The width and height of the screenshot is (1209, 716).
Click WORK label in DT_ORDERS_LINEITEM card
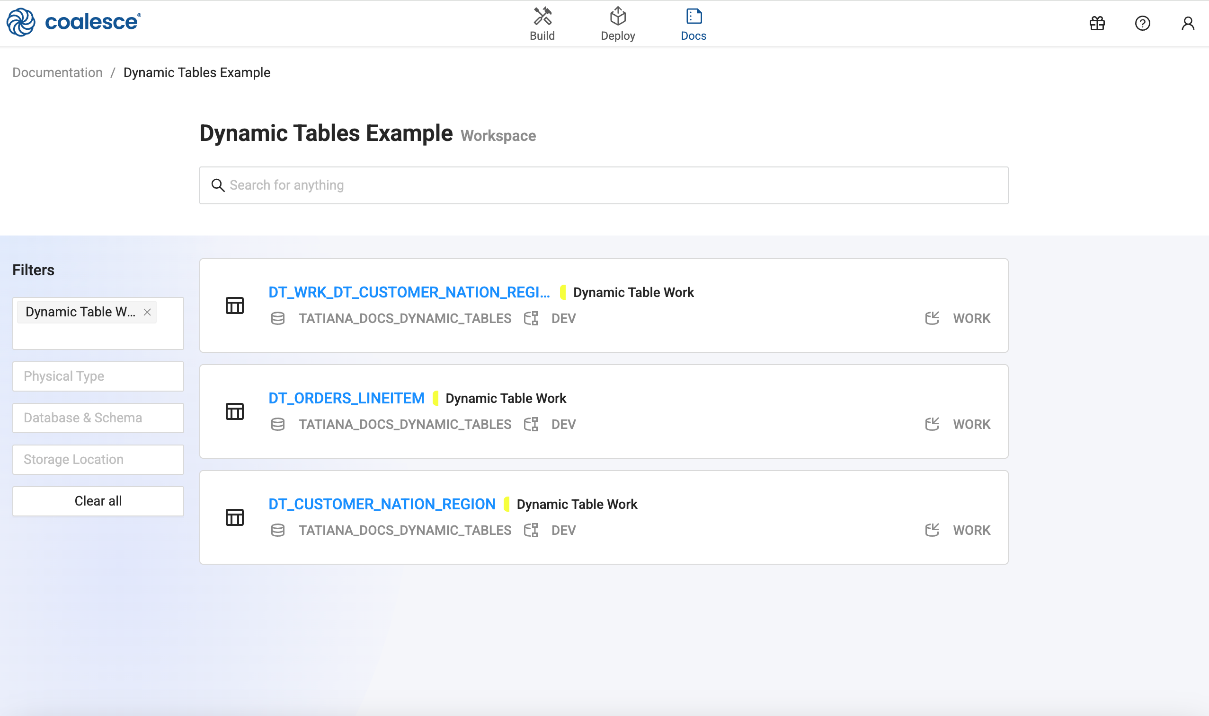coord(971,424)
